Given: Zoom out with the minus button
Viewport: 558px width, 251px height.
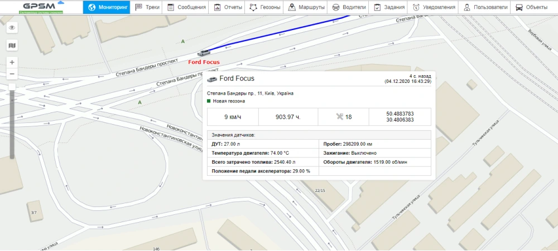Looking at the screenshot, I should coord(12,74).
